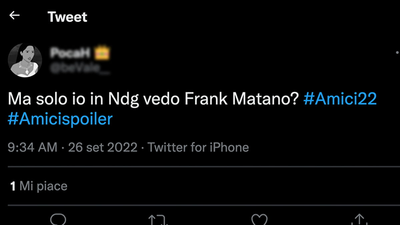400x225 pixels.
Task: Open the #Amicispoiler hashtag
Action: coord(60,119)
